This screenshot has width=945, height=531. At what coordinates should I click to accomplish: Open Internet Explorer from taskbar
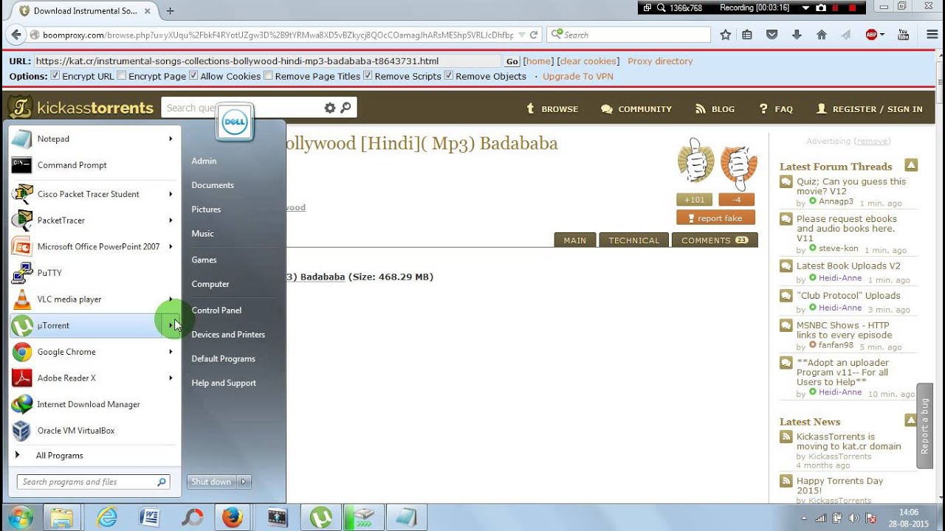[107, 517]
